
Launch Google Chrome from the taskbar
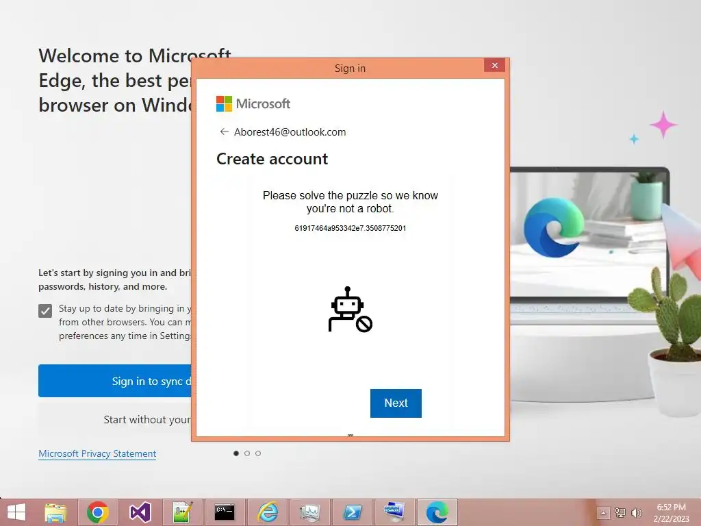97,512
